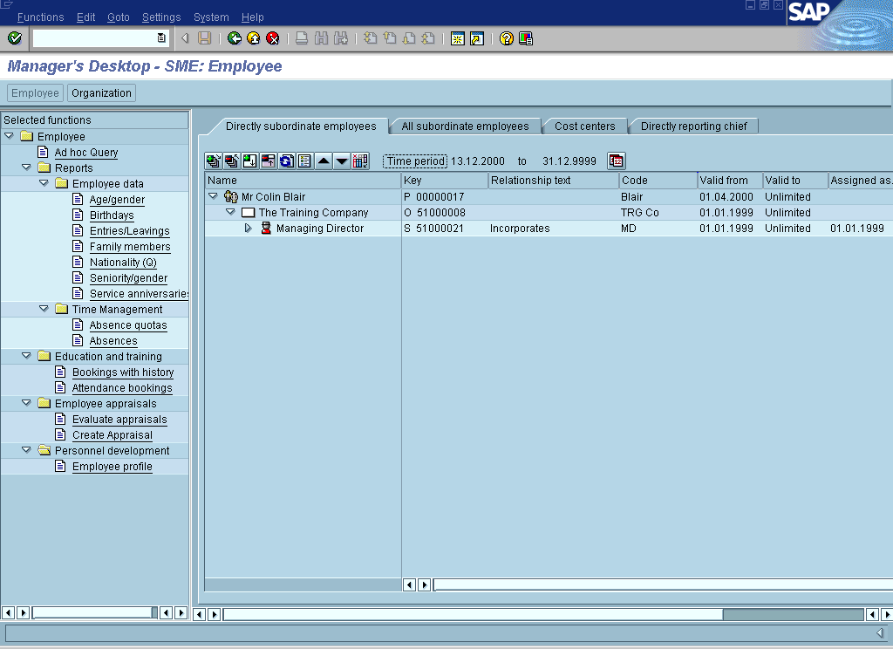
Task: Click the black down-triangle icon above the table
Action: click(x=342, y=161)
